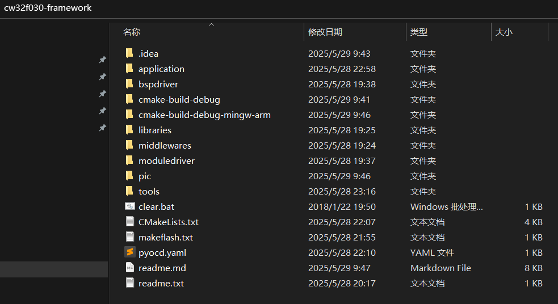Click the type 'YAML 文件' cell
558x304 pixels.
[433, 252]
